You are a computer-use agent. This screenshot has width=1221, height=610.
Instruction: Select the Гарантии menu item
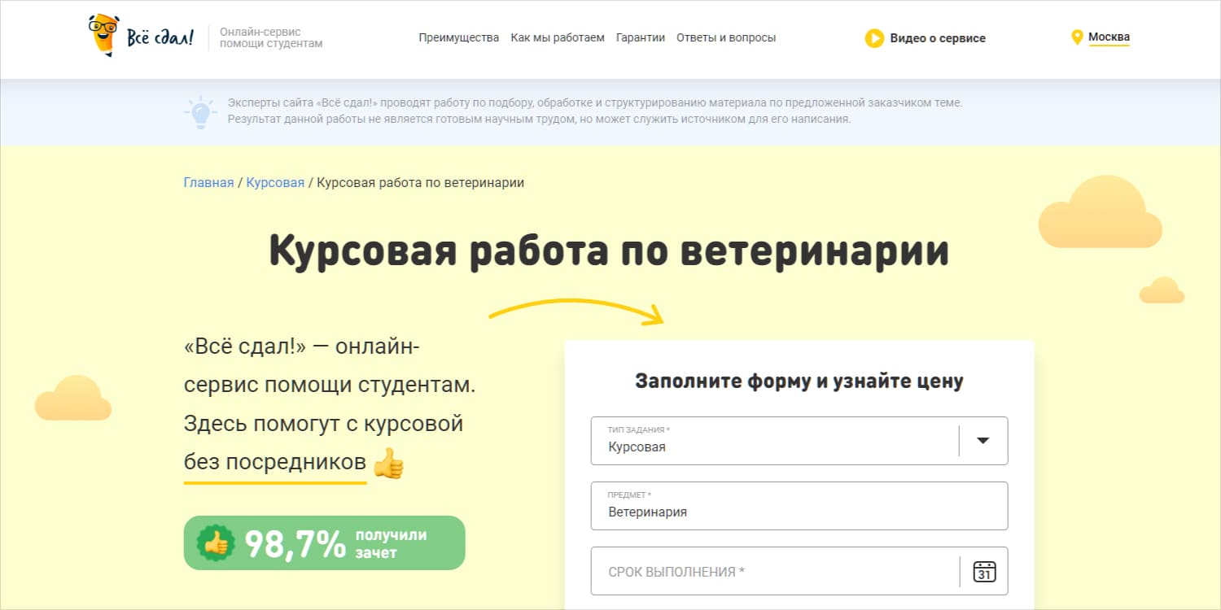640,37
